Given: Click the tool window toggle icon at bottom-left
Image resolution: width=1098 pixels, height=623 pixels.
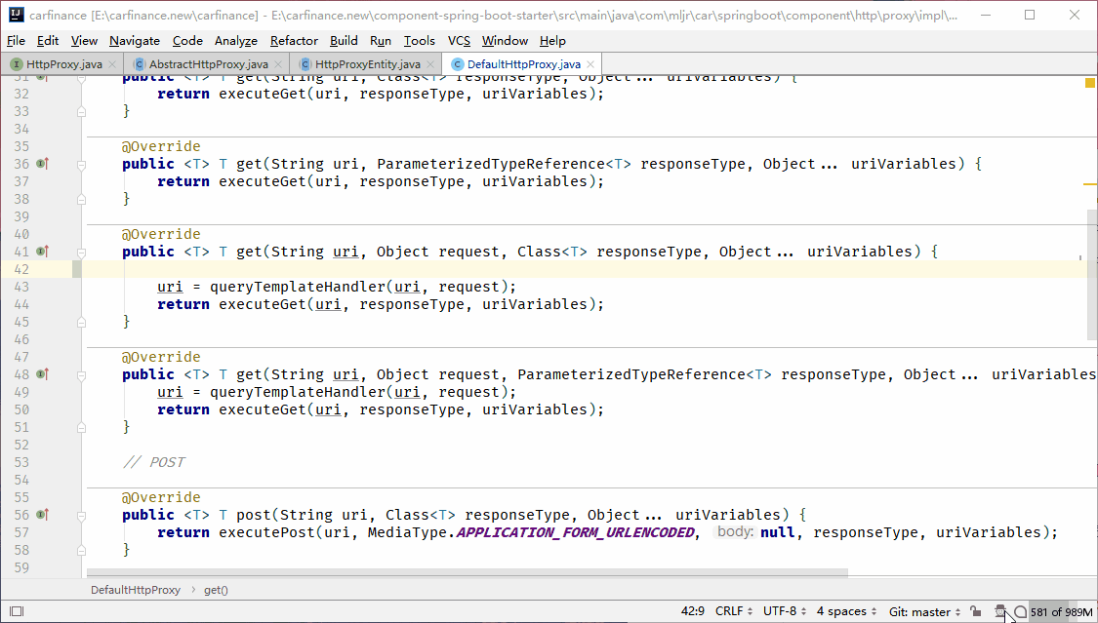Looking at the screenshot, I should 16,611.
